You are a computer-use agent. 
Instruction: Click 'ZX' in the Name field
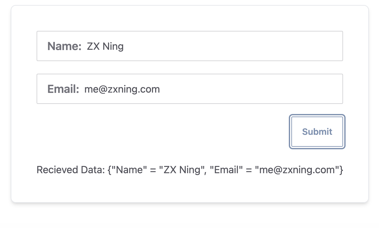[93, 47]
